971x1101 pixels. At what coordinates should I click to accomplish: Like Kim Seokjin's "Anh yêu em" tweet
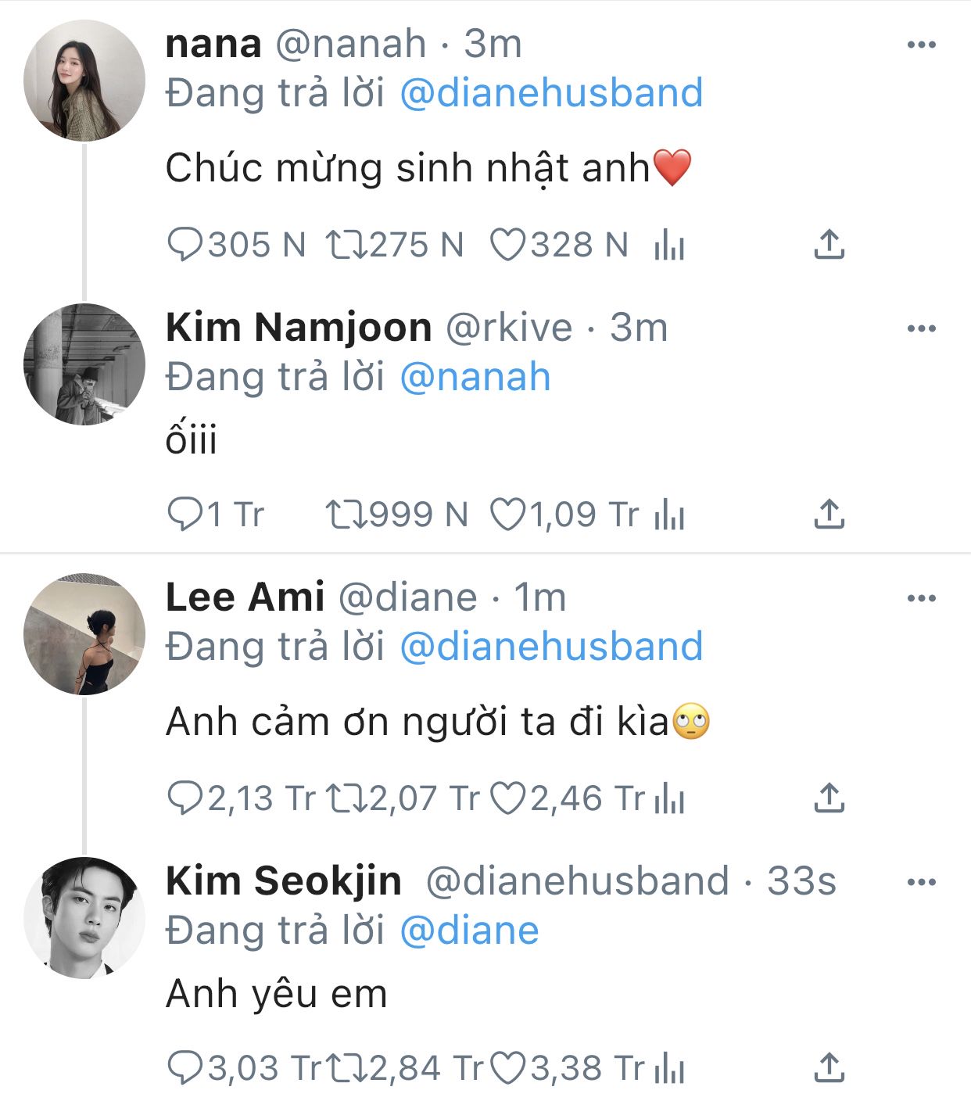508,1068
